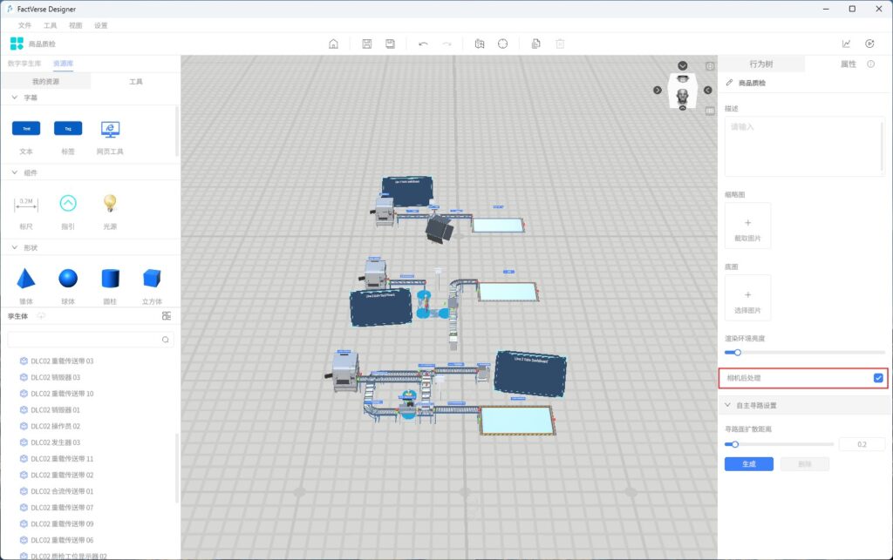Click the 生成 button
The width and height of the screenshot is (893, 560).
pyautogui.click(x=748, y=464)
